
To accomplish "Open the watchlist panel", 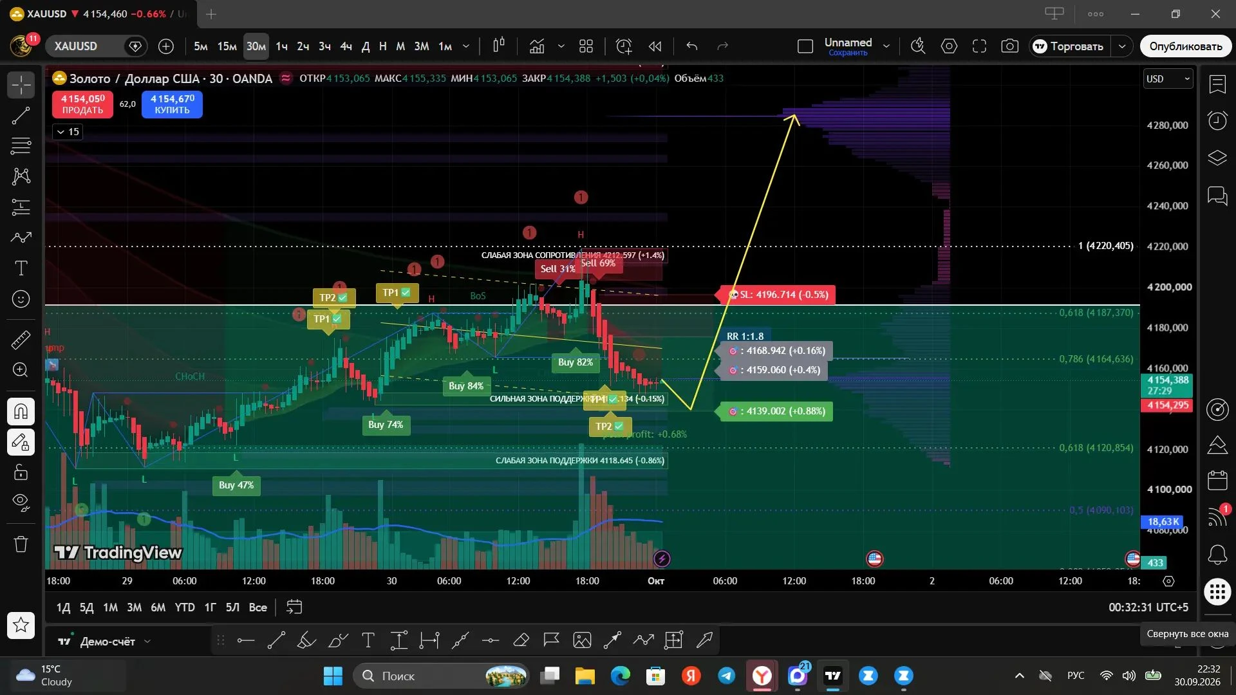I will [x=1217, y=84].
